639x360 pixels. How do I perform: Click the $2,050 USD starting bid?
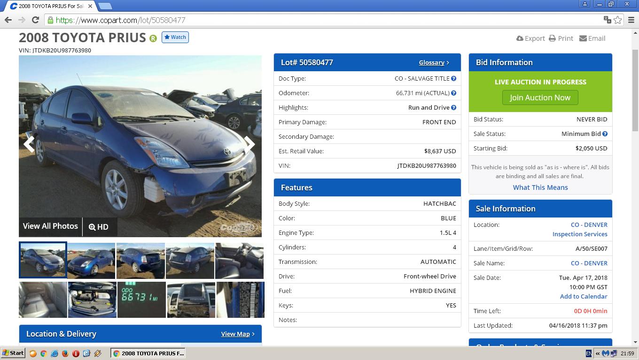click(592, 149)
